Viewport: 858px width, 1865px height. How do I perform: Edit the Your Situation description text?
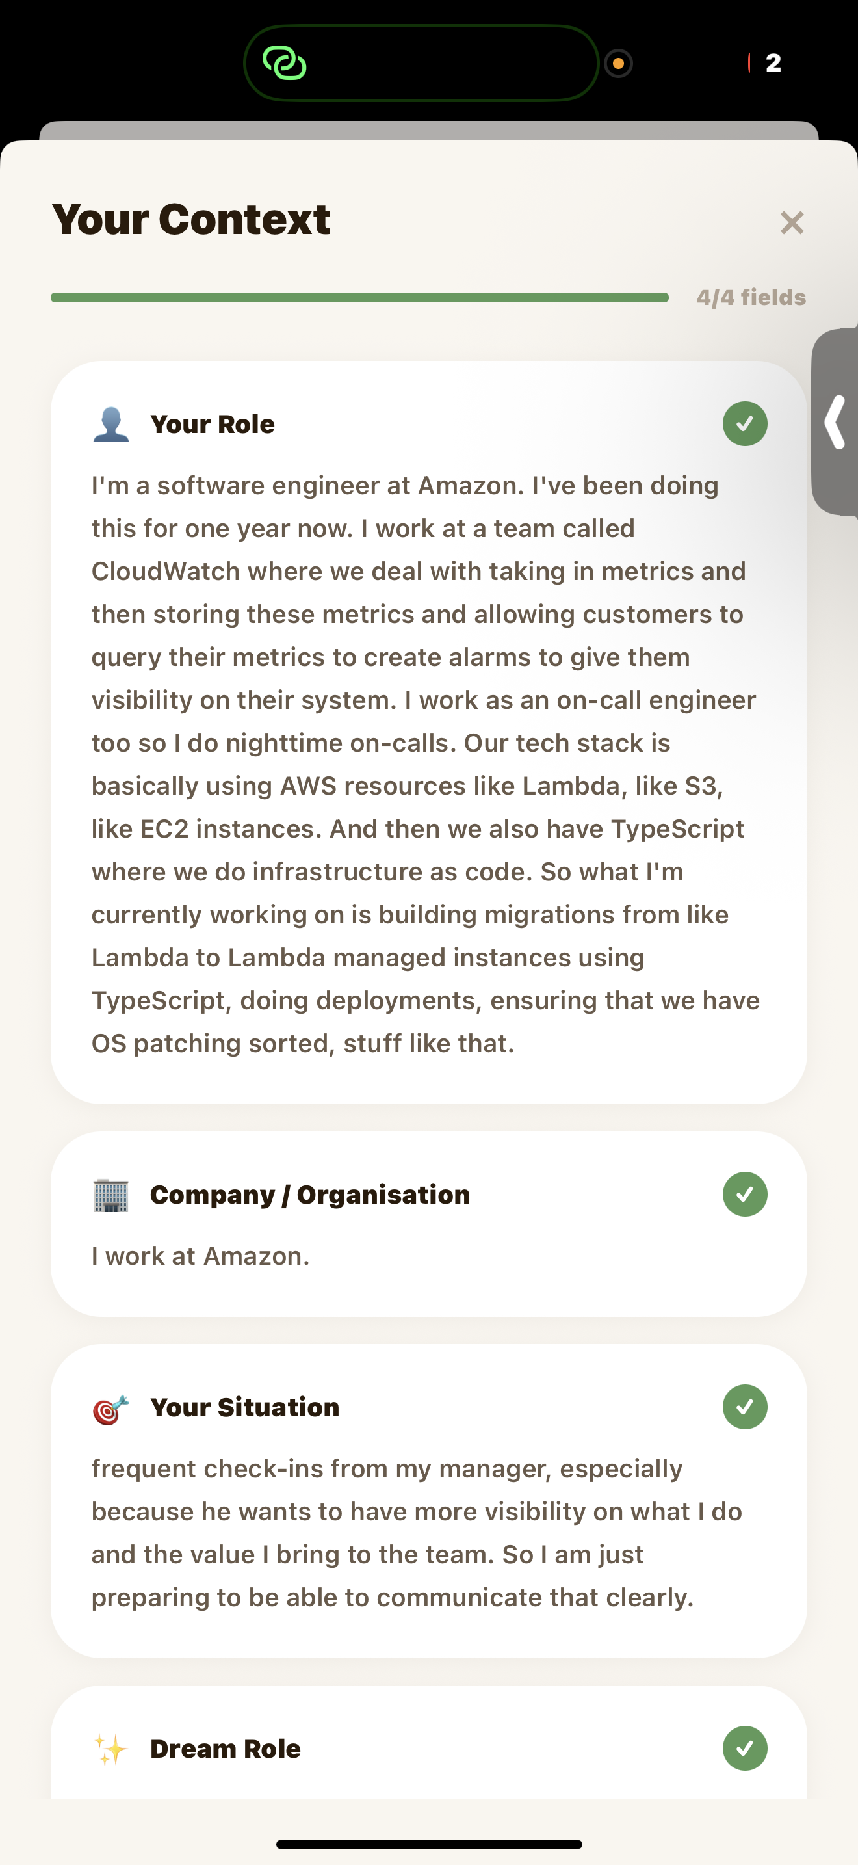[416, 1533]
